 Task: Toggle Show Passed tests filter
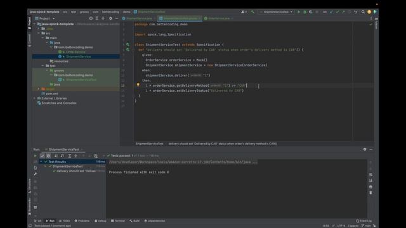[x=43, y=156]
